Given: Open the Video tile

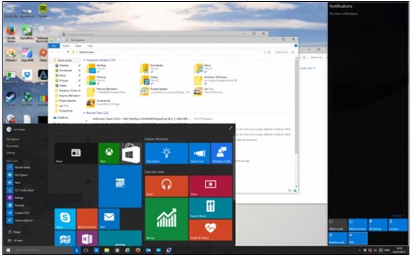Looking at the screenshot, I should 210,186.
